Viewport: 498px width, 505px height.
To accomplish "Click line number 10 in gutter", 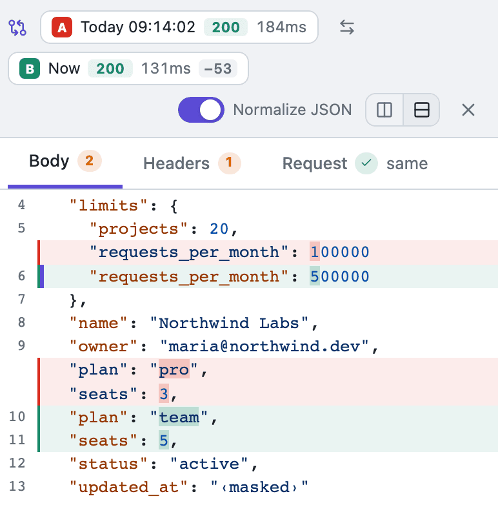I will [17, 417].
